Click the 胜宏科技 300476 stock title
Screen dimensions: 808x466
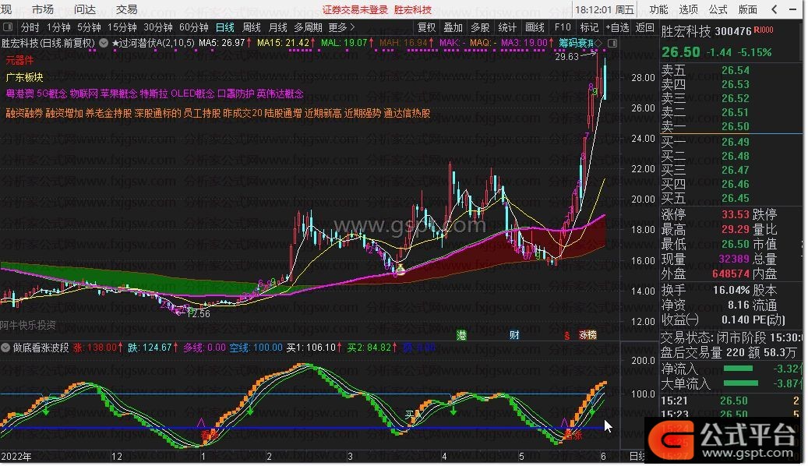(x=706, y=31)
